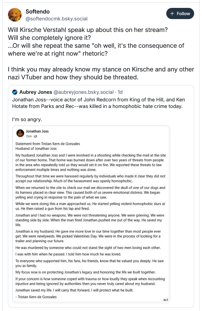This screenshot has width=202, height=311.
Task: Click the 1d timestamp on quoted post
Action: [x=120, y=92]
